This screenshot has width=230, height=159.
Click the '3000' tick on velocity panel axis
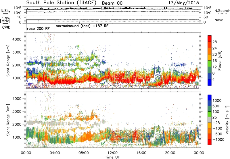click(x=17, y=111)
